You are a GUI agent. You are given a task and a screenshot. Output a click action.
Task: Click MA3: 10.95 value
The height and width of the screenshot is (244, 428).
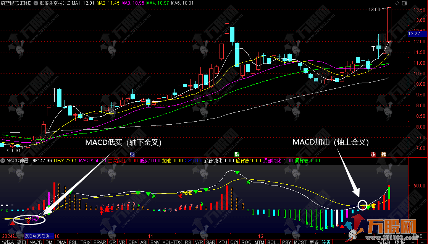pyautogui.click(x=133, y=3)
